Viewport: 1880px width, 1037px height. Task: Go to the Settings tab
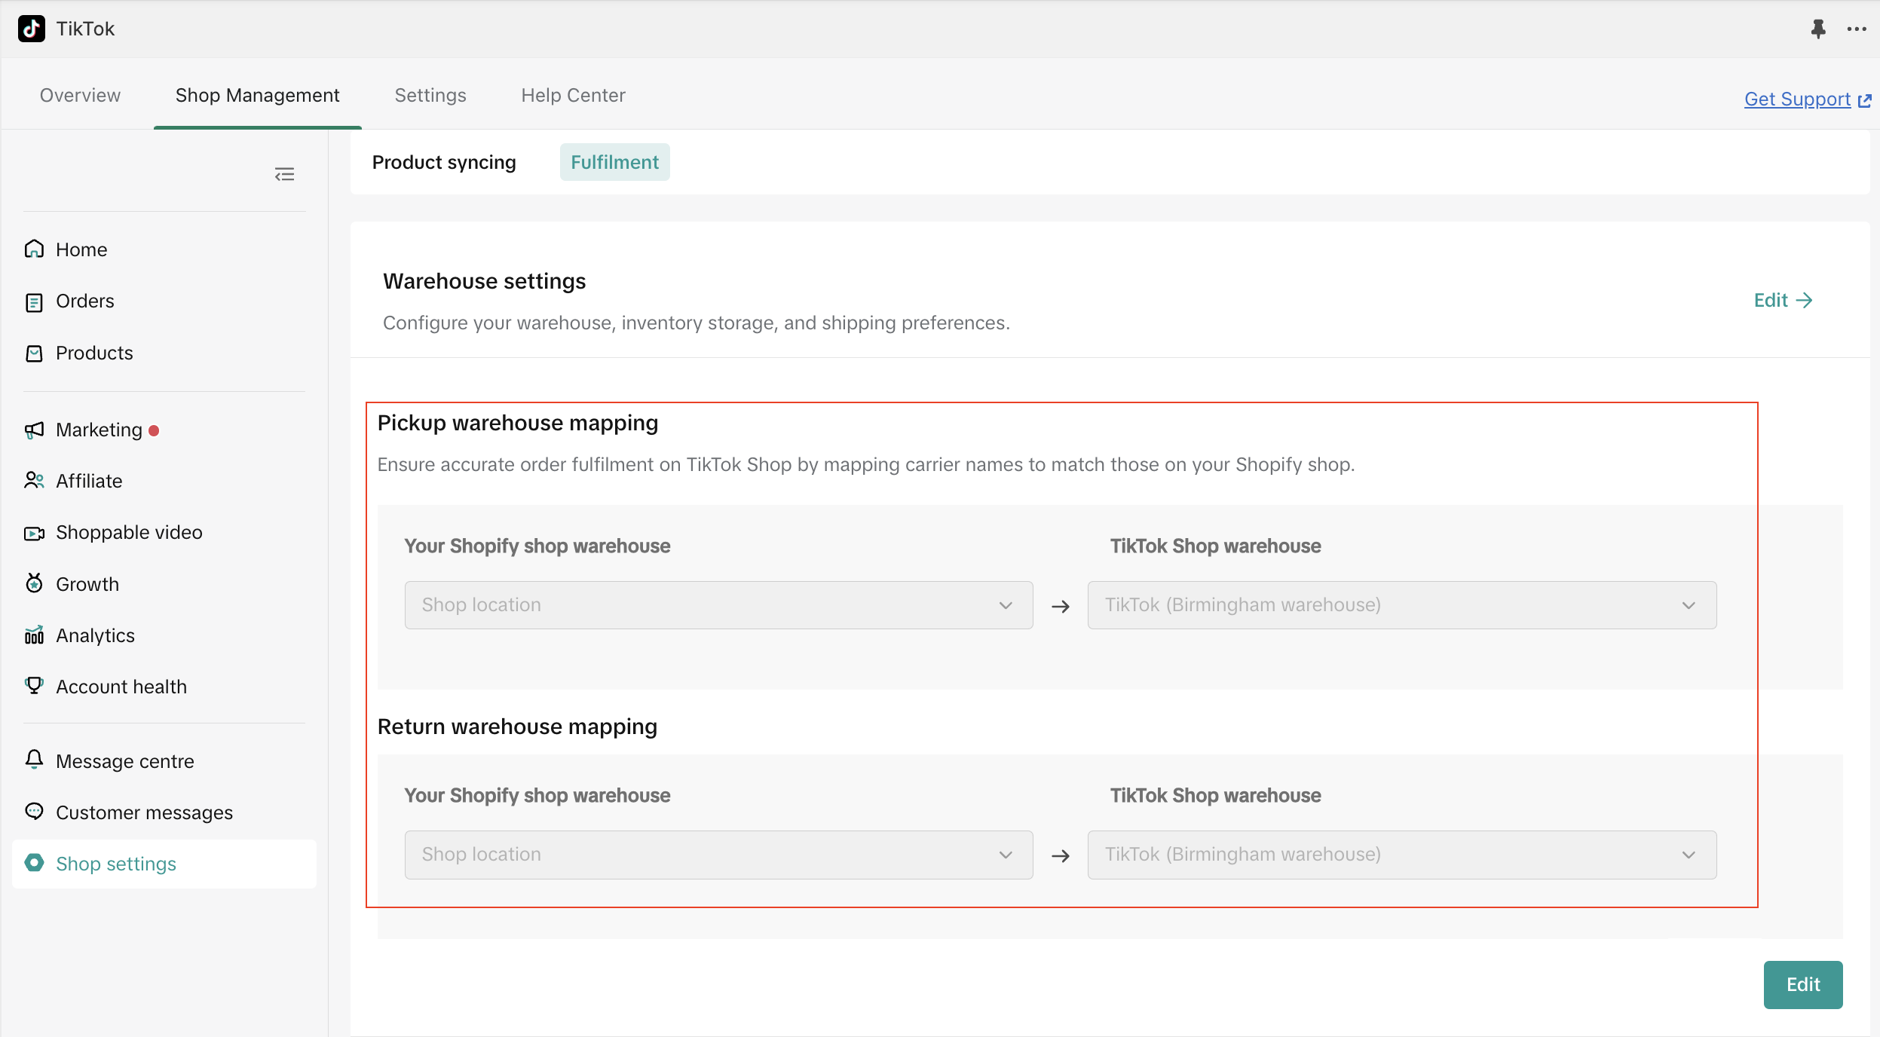click(430, 95)
